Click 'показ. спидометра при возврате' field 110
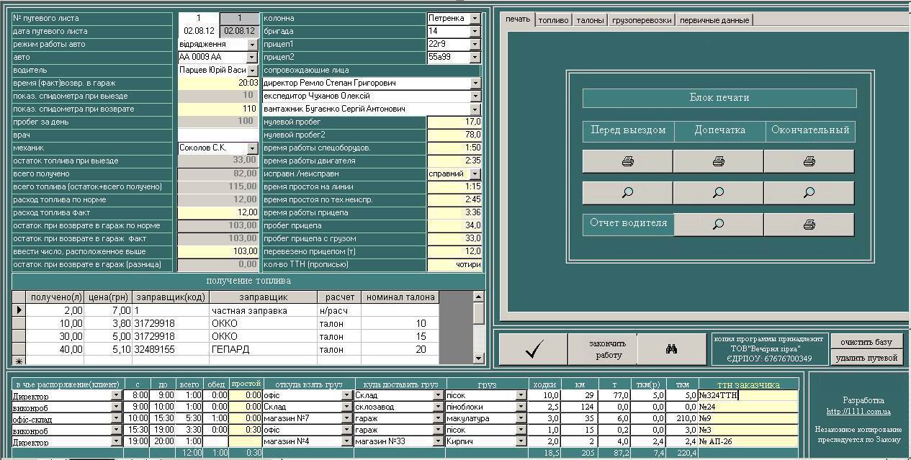Screen dimensions: 911x460 point(217,109)
